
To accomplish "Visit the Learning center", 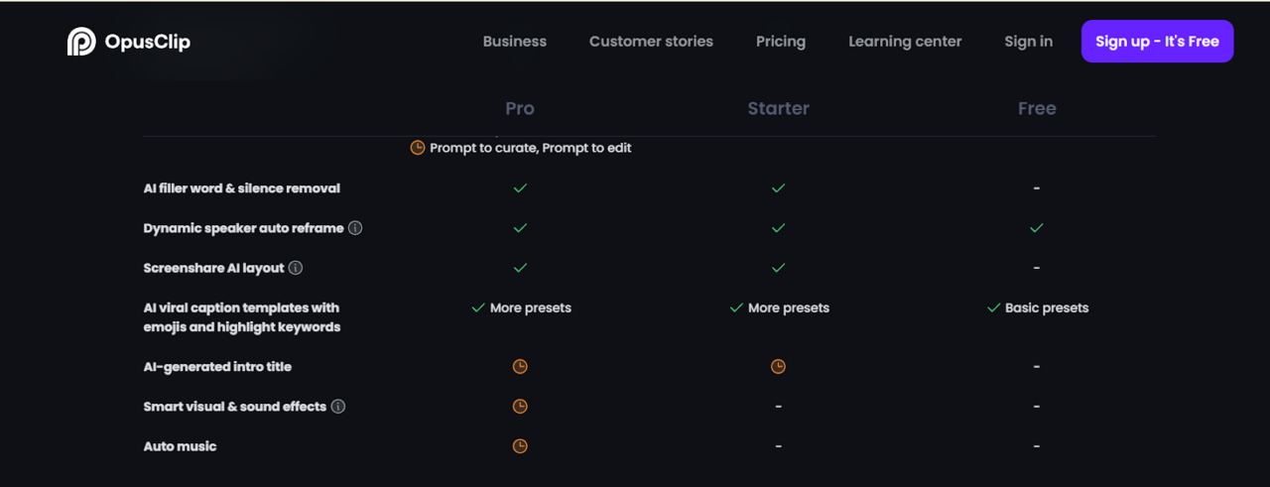I will (x=905, y=42).
